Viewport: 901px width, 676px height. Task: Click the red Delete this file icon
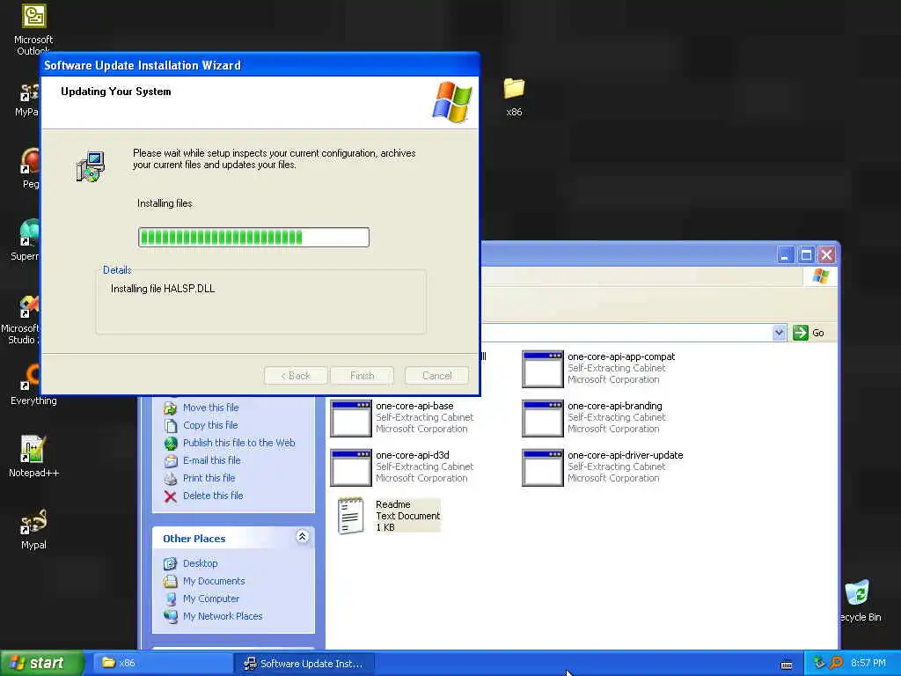[170, 496]
